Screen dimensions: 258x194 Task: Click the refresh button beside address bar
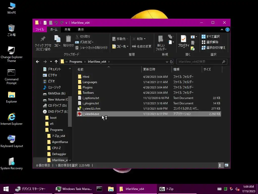coord(171,62)
